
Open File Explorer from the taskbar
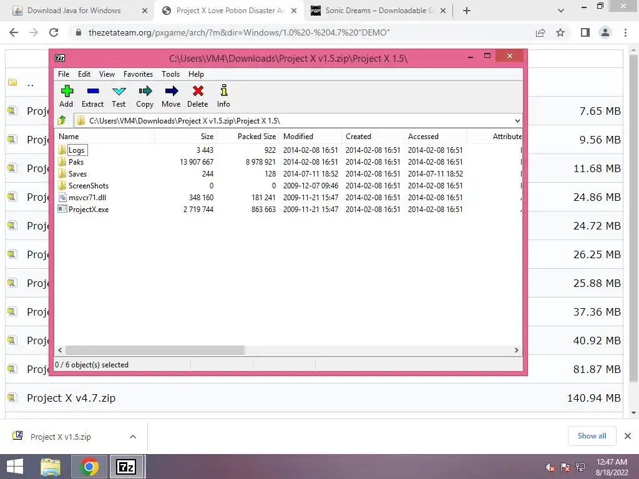[51, 467]
